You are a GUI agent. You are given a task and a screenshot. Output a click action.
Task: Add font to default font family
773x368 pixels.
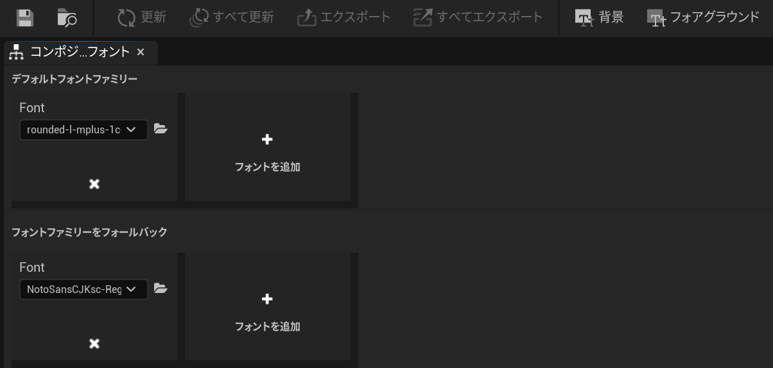point(267,152)
